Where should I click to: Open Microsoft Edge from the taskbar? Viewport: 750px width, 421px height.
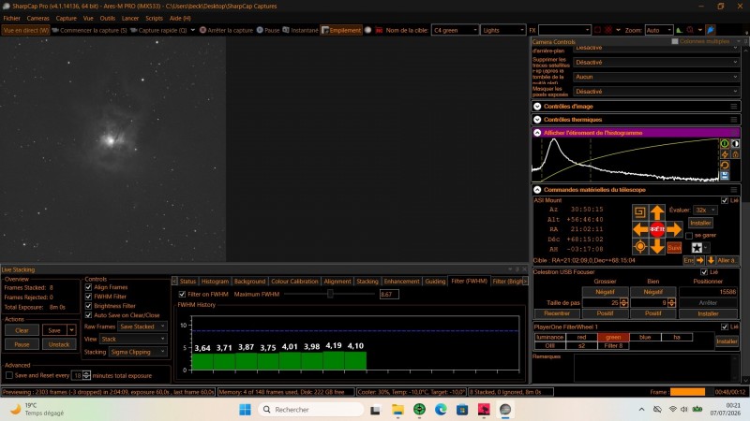pos(441,410)
